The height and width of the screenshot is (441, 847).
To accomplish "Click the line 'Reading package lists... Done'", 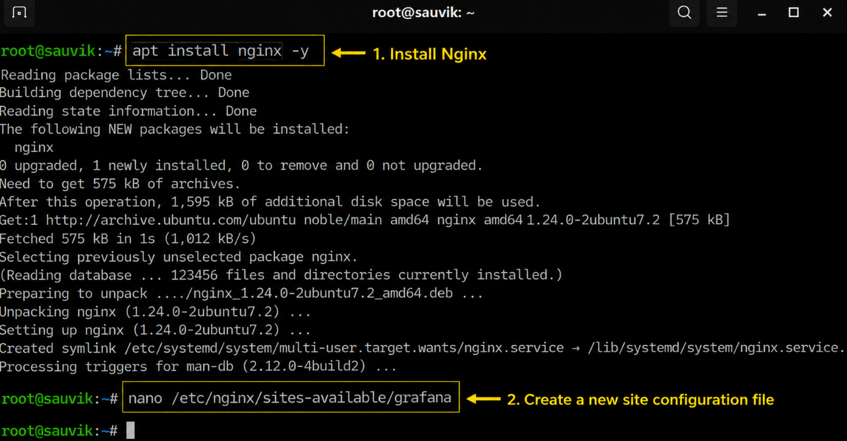I will [116, 75].
